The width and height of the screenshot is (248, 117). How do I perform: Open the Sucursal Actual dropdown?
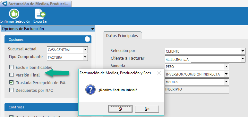click(x=85, y=50)
